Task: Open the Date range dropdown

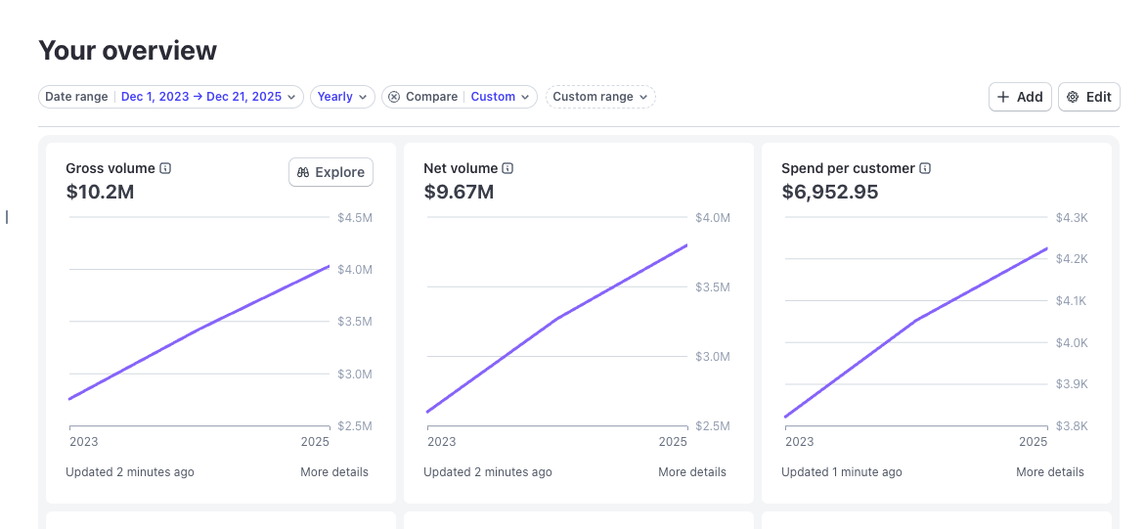Action: pos(171,97)
